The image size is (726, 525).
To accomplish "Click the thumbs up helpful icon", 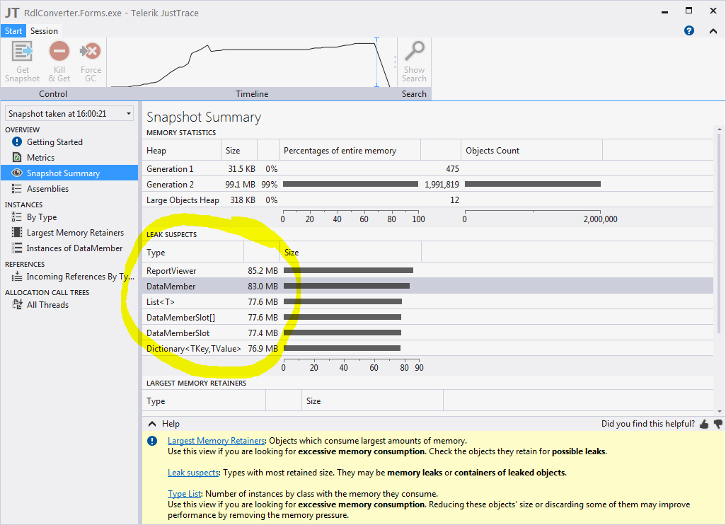I will [704, 424].
